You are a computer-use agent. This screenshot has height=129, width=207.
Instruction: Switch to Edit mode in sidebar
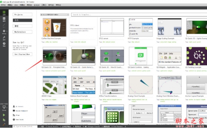click(4, 19)
